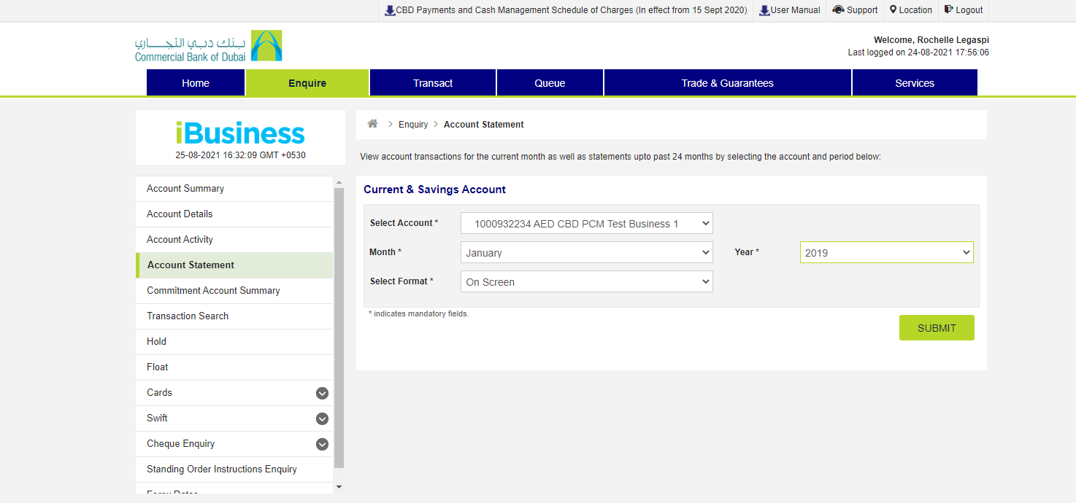1076x503 pixels.
Task: Click 'Welcome, Rochelle Legaspi' text
Action: (x=931, y=40)
